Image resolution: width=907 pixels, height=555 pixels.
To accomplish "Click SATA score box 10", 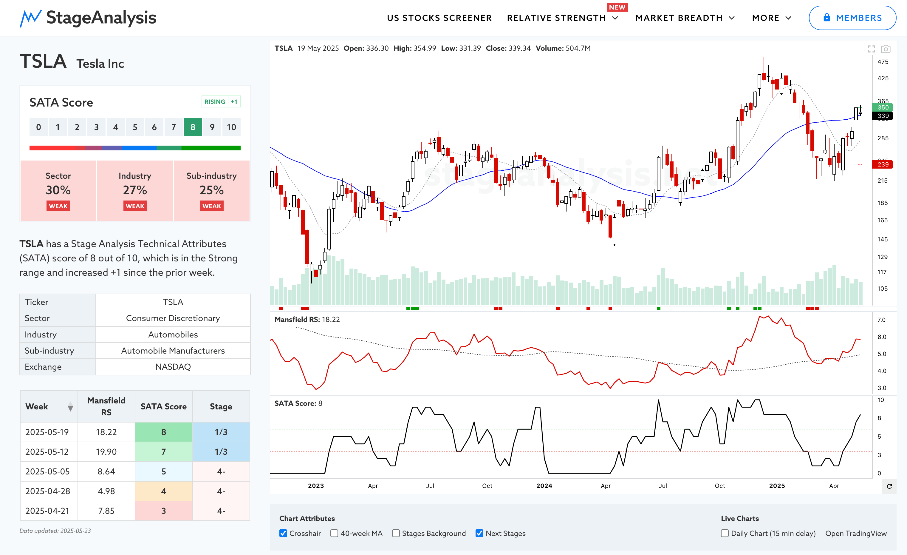I will coord(231,127).
